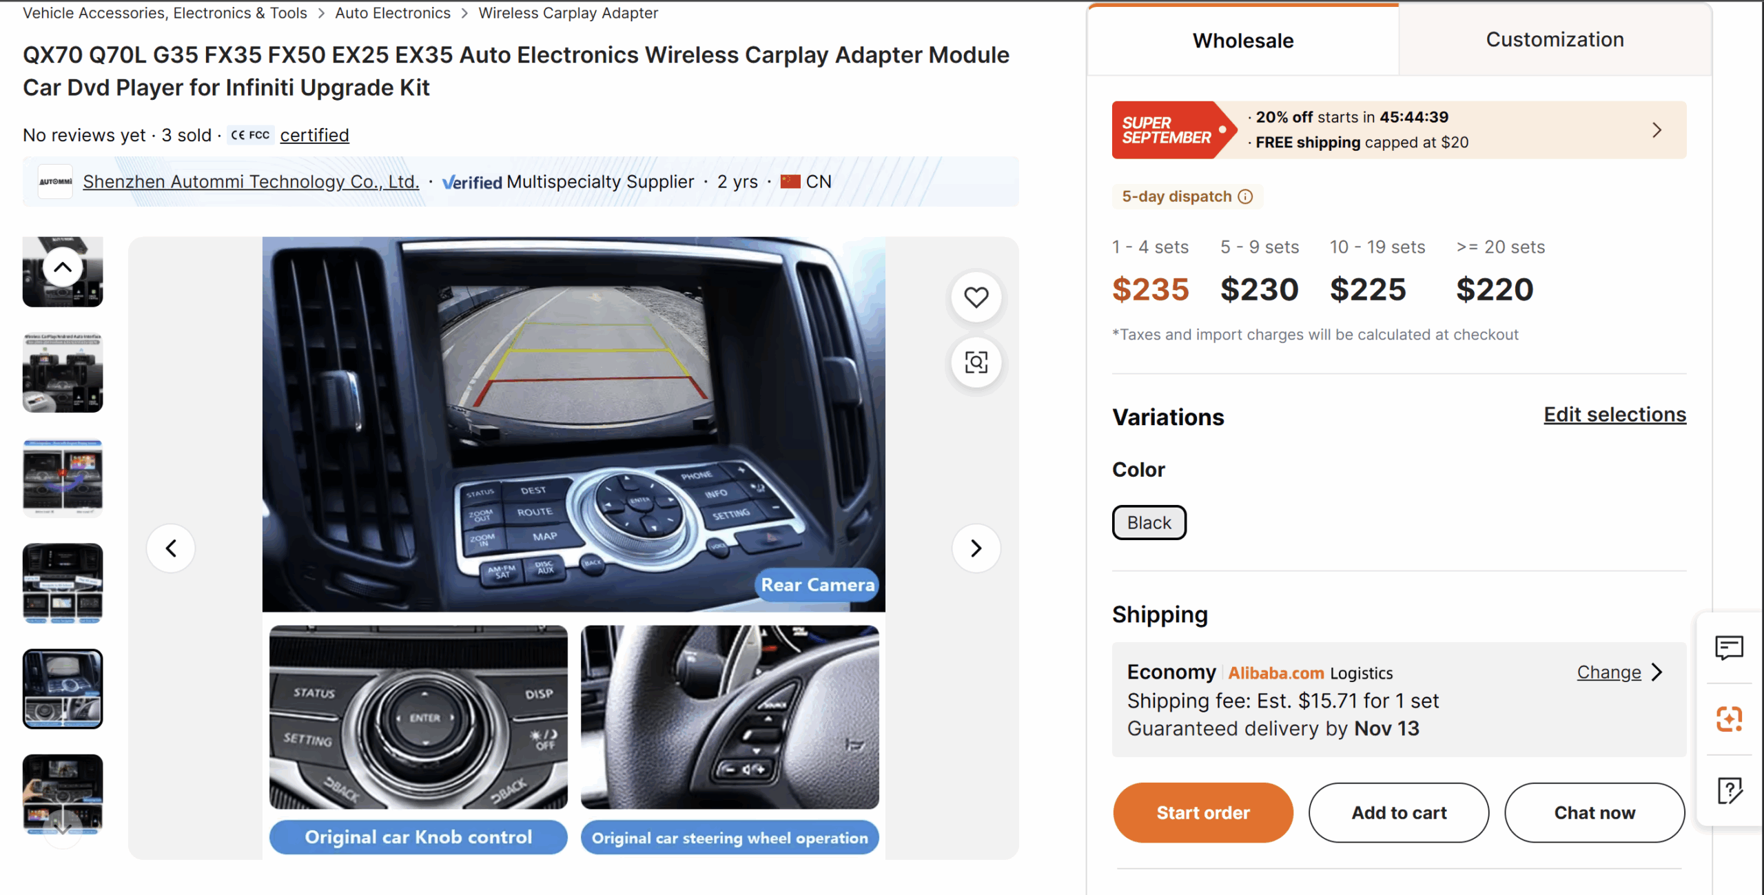The height and width of the screenshot is (895, 1764).
Task: Open Shenzhen Autommi Technology supplier link
Action: click(x=251, y=182)
